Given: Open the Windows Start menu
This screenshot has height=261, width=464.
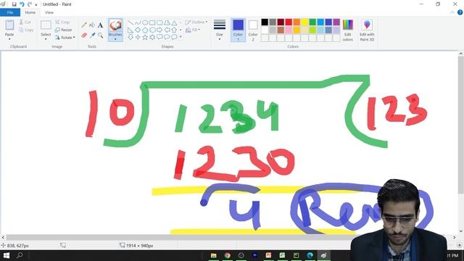Looking at the screenshot, I should 7,255.
